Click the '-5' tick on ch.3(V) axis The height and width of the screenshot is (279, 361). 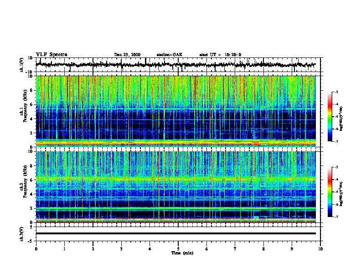click(31, 241)
